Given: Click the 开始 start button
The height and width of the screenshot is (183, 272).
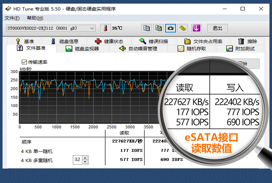Looking at the screenshot, I should pyautogui.click(x=246, y=64).
